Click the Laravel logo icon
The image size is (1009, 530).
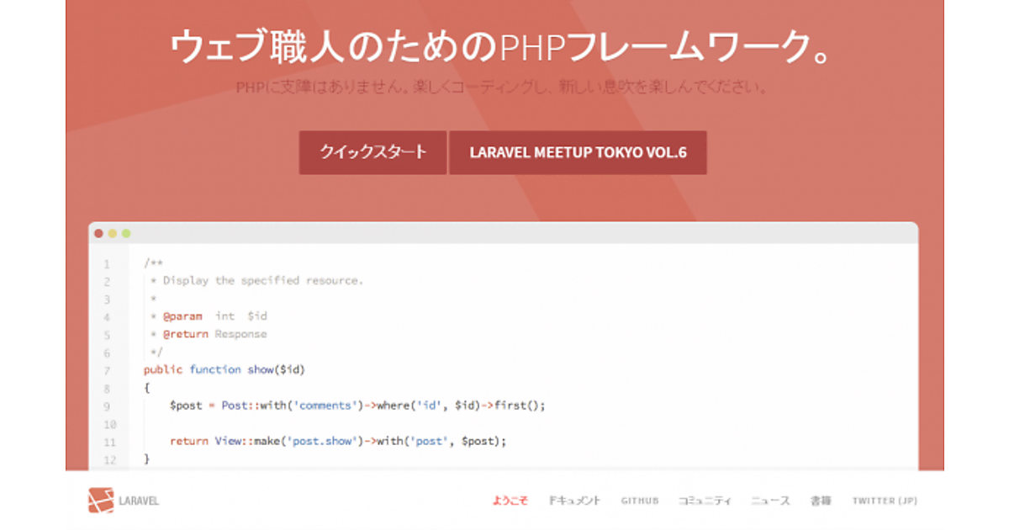100,501
